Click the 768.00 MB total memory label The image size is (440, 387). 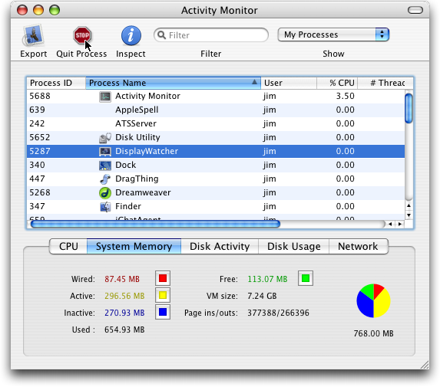click(373, 333)
